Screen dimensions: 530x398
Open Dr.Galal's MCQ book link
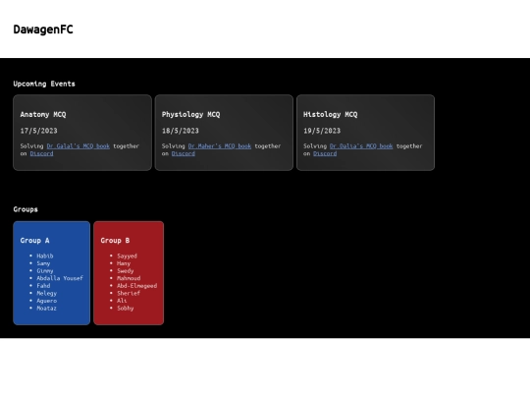pos(79,146)
